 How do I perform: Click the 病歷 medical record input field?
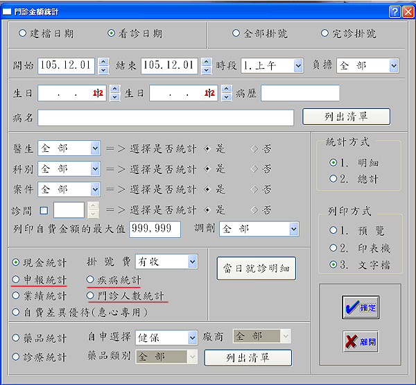pyautogui.click(x=300, y=93)
